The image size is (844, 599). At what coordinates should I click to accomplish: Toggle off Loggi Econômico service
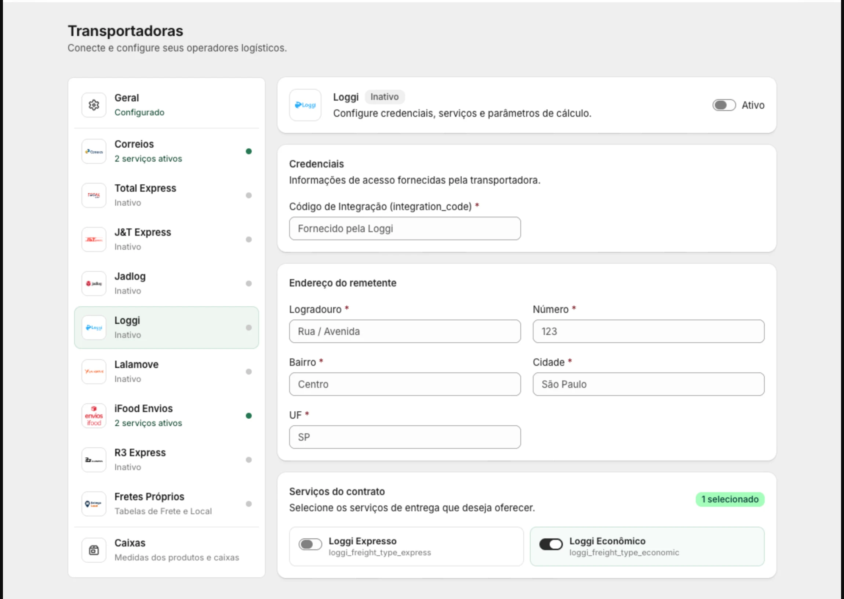point(551,544)
